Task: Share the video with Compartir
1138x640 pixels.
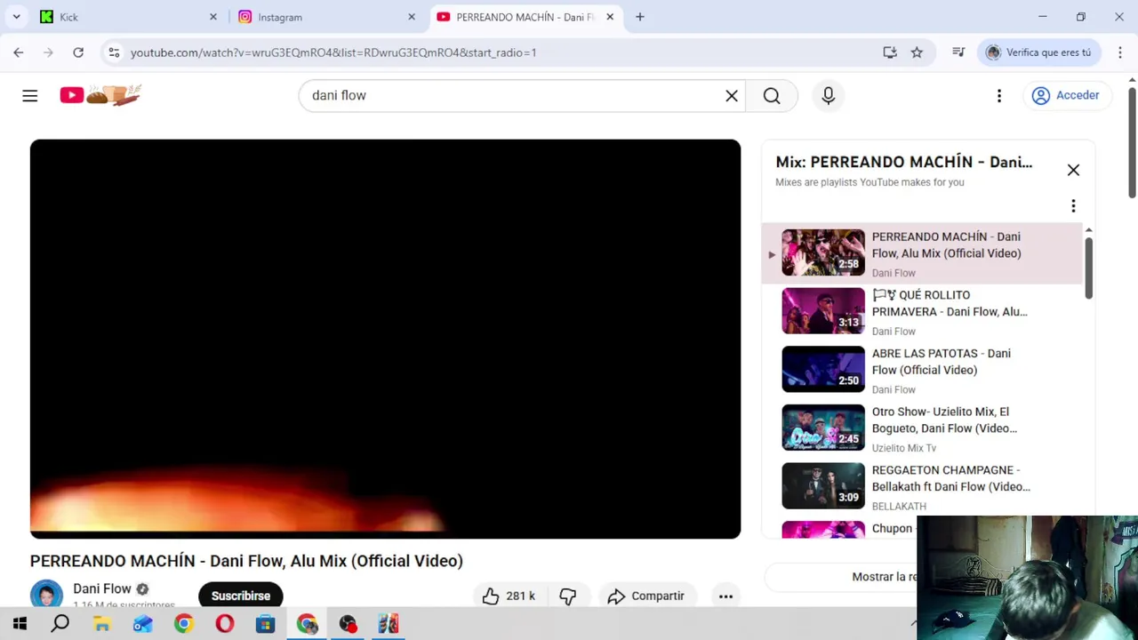Action: [x=645, y=596]
